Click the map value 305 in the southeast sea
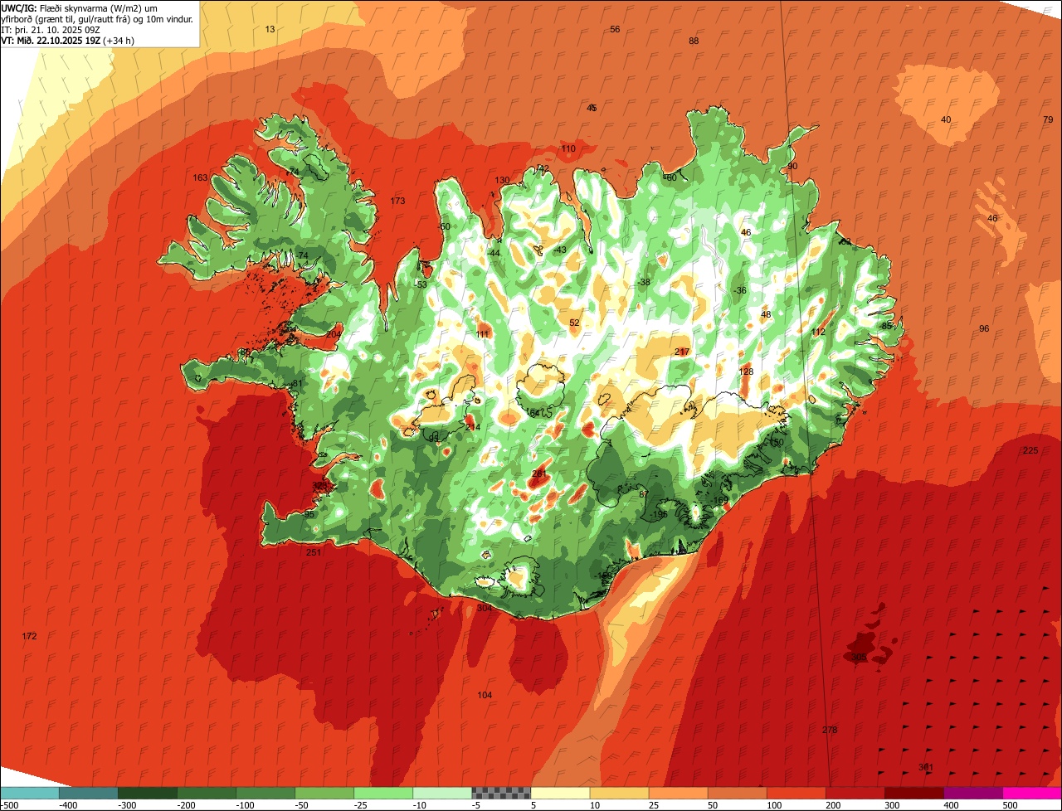This screenshot has height=811, width=1062. 859,657
